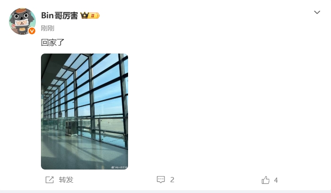The height and width of the screenshot is (193, 331).
Task: Open the username Bin哥厉害 profile link
Action: (x=59, y=15)
